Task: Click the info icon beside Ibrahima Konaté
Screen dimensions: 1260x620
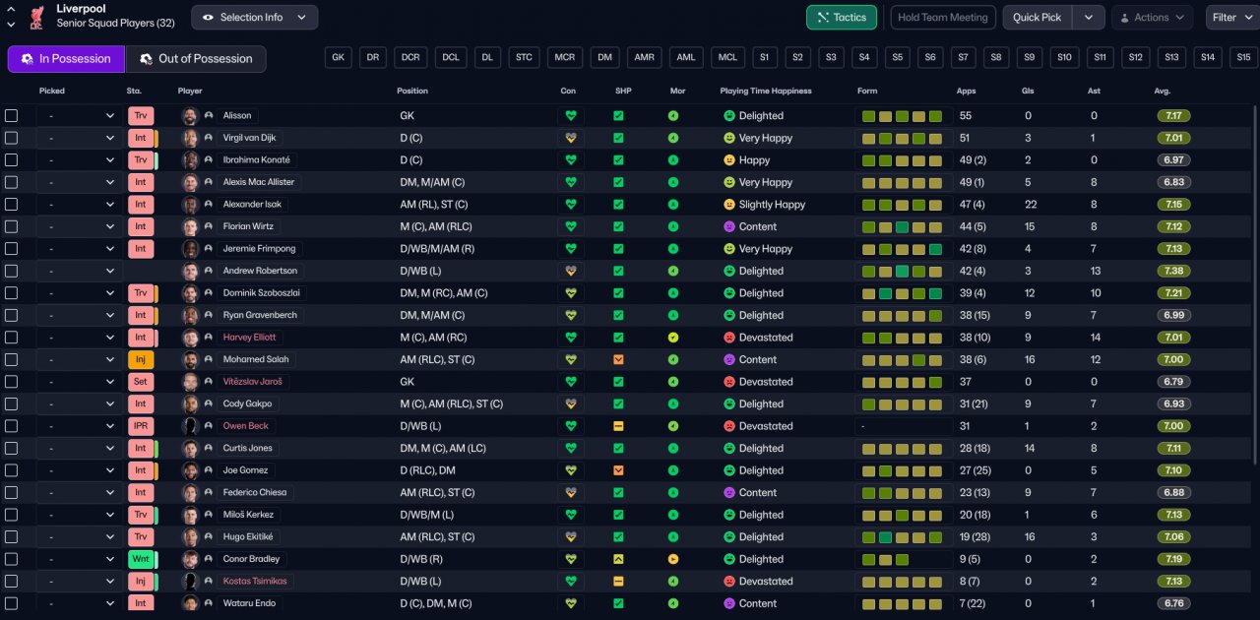Action: (209, 160)
